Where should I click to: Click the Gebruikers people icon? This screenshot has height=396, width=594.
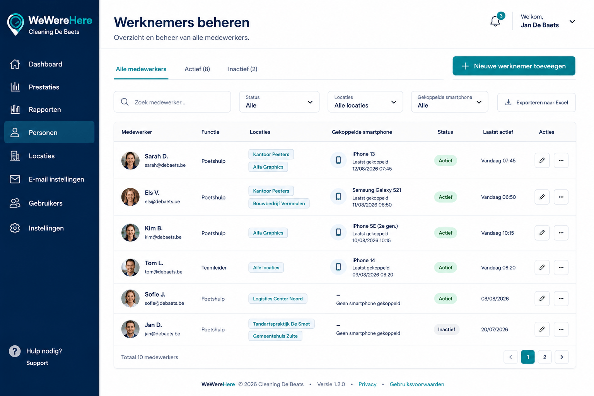[x=15, y=203]
